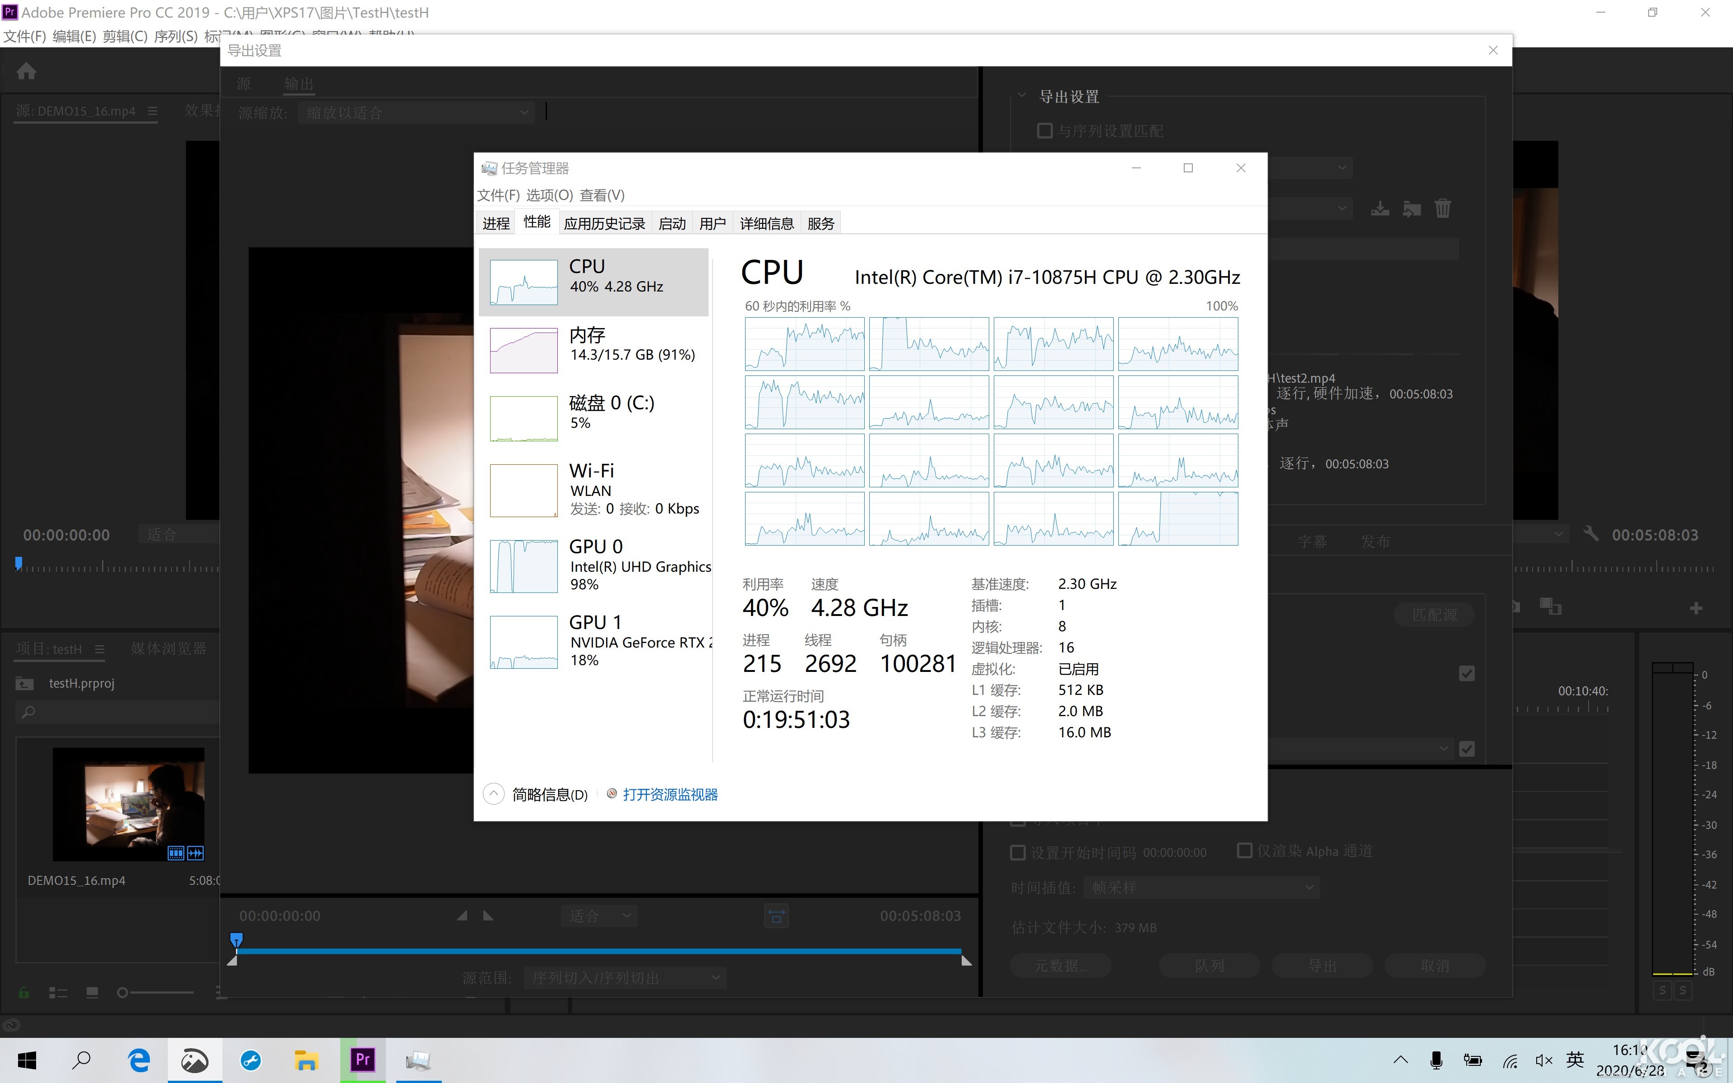This screenshot has height=1083, width=1733.
Task: Open the 源范围 dropdown under the timeline
Action: 624,977
